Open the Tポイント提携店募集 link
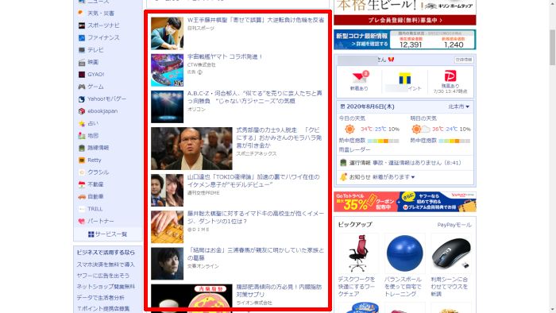Image resolution: width=556 pixels, height=313 pixels. tap(103, 308)
